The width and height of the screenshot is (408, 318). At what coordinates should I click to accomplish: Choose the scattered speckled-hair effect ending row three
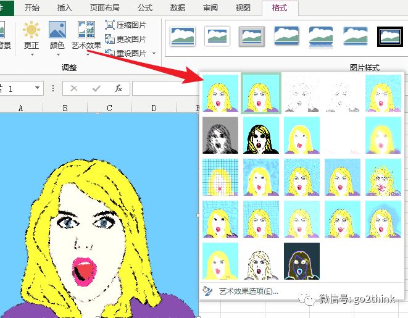(383, 177)
